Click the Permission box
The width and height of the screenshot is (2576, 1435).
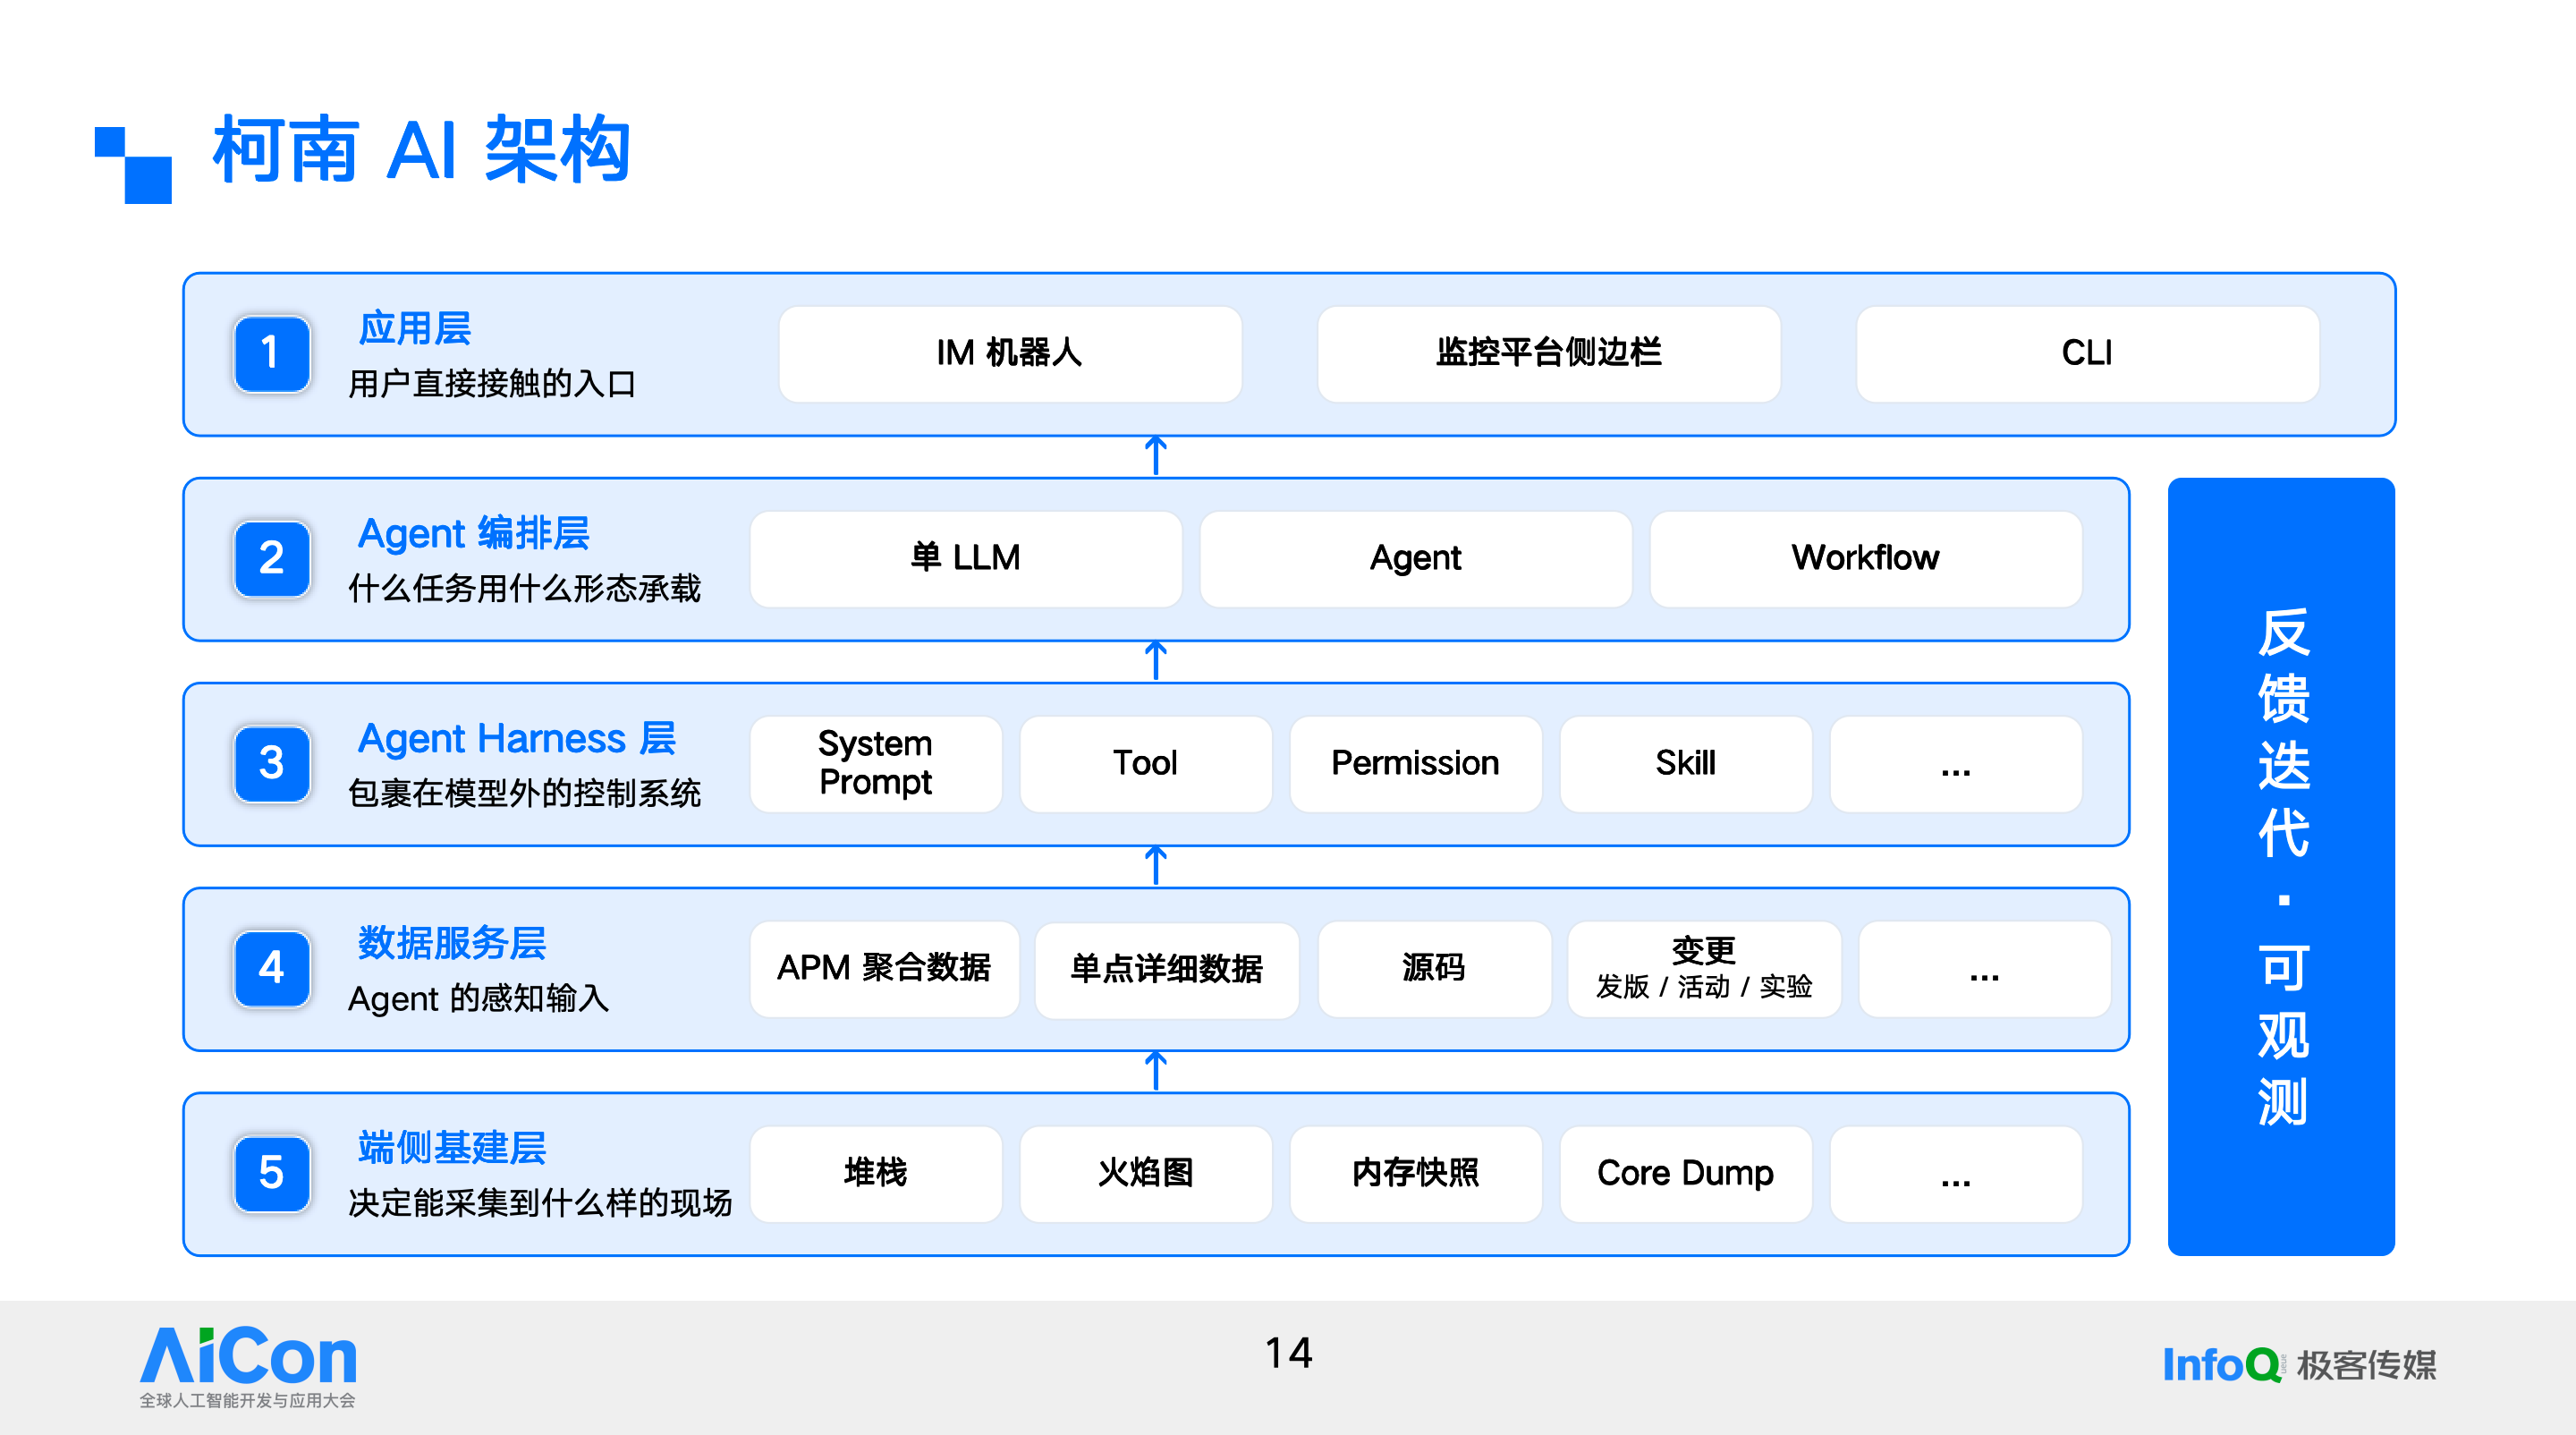coord(1416,764)
